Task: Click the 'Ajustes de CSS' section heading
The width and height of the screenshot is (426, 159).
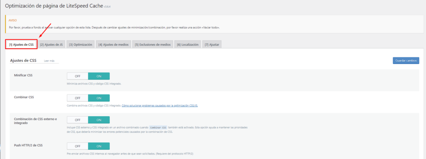Action: coord(23,61)
